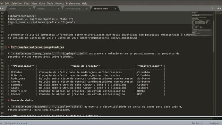Click 'Kremer' in the table
Viewport: 222px width, 125px height.
(16, 94)
